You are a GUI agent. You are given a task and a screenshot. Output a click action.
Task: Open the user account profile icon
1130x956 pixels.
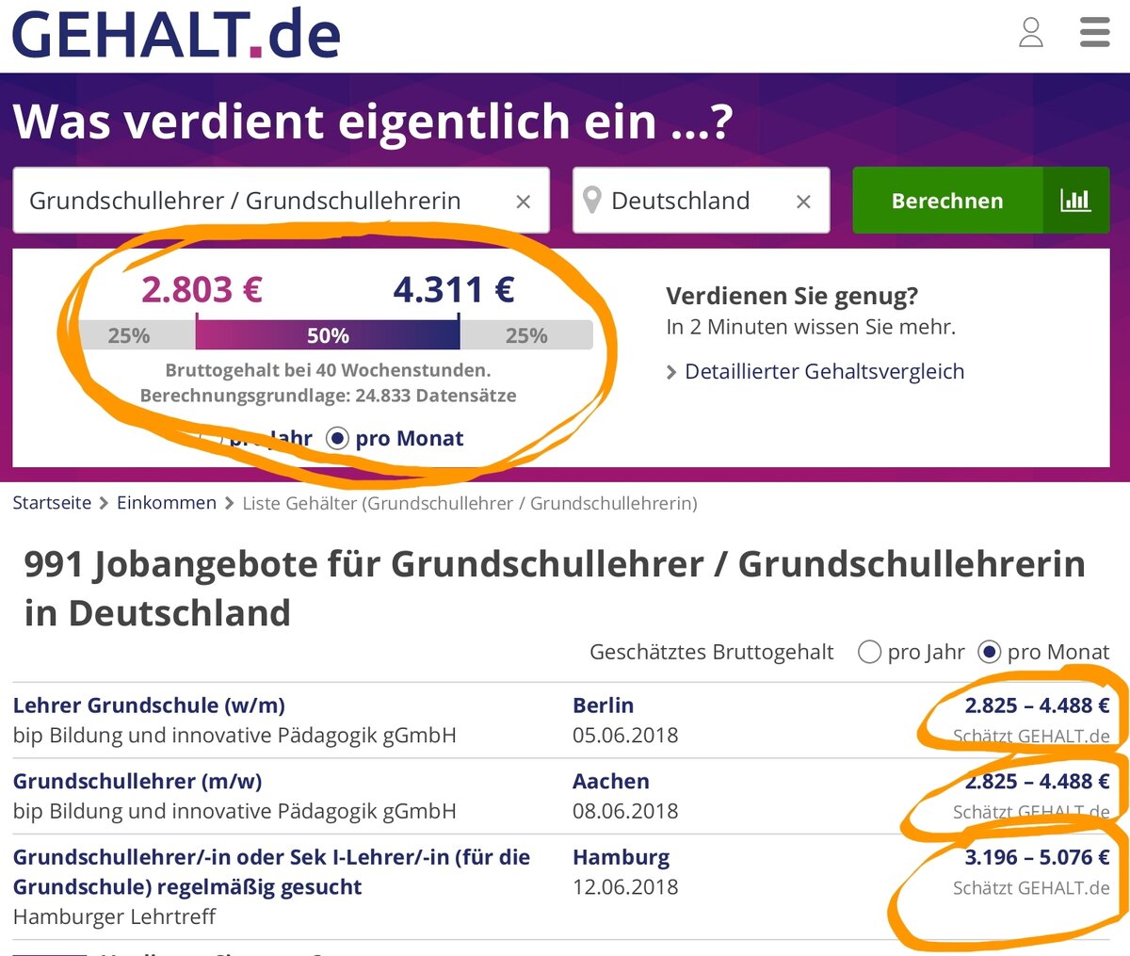[1031, 32]
